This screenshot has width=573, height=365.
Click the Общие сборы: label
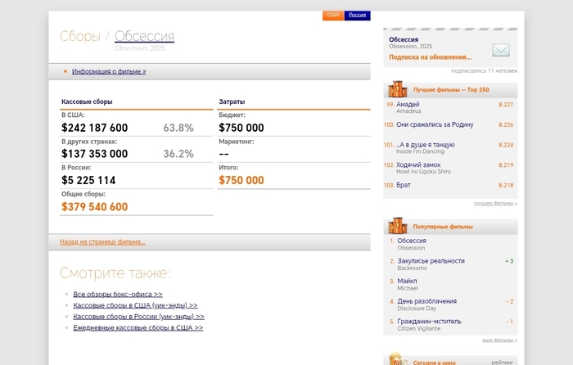pos(83,194)
